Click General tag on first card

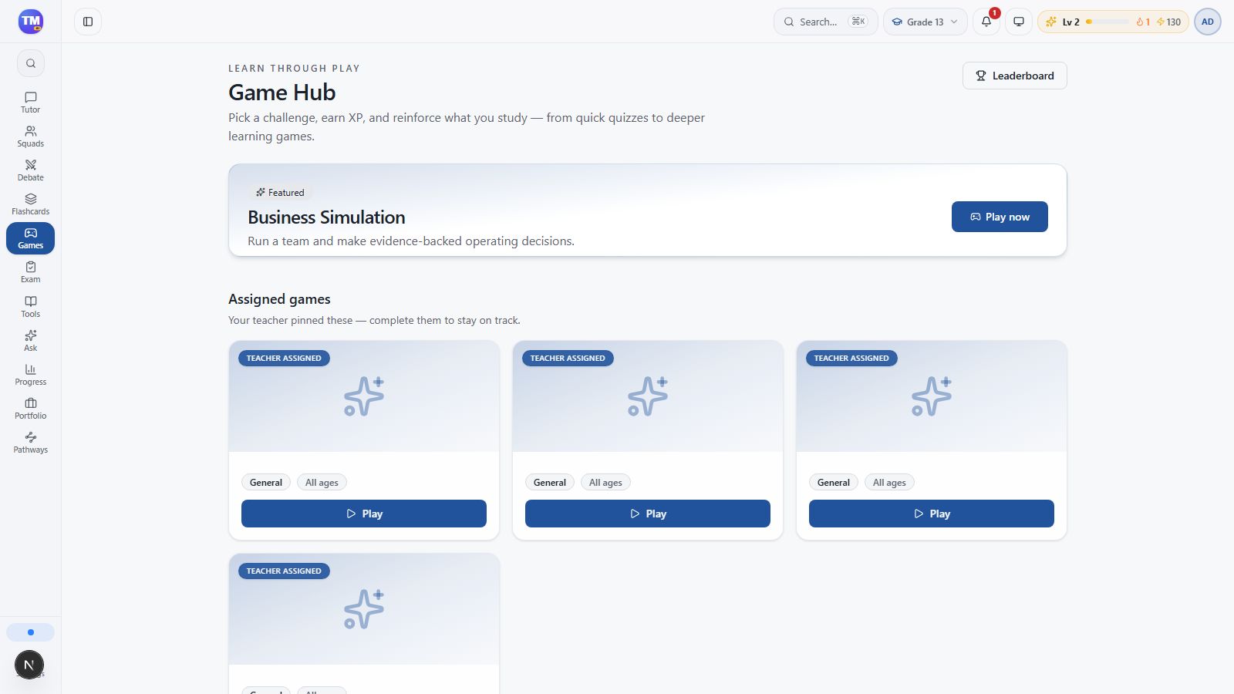point(266,483)
